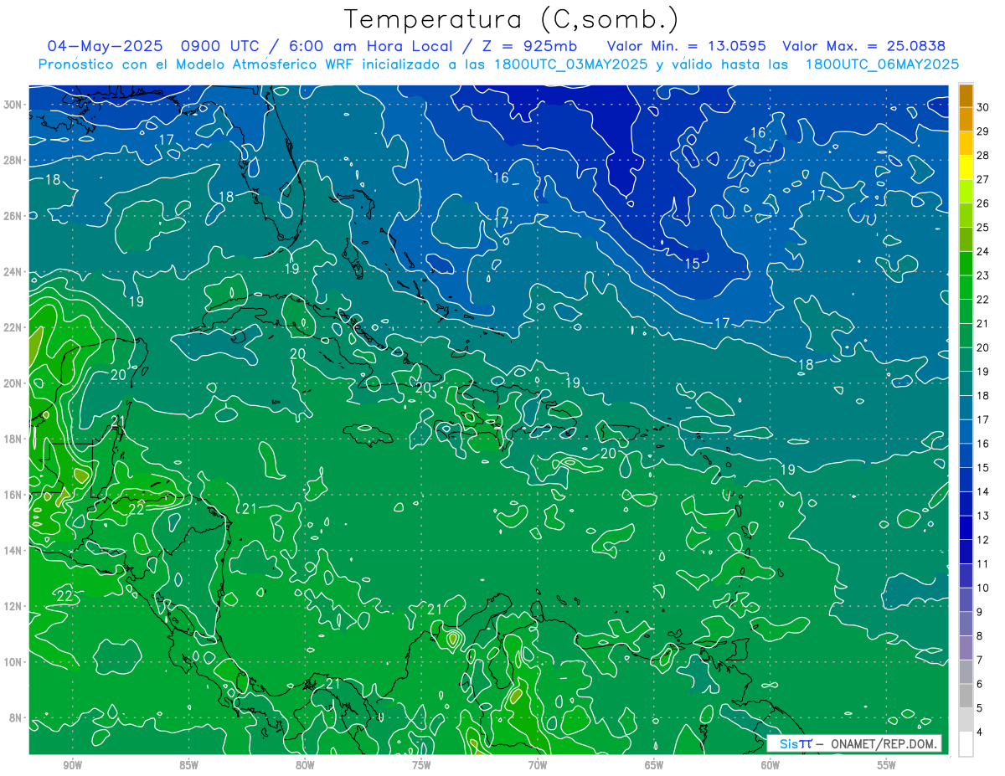This screenshot has width=1005, height=776.
Task: Click the legend color band between 29 and 30
Action: click(966, 119)
